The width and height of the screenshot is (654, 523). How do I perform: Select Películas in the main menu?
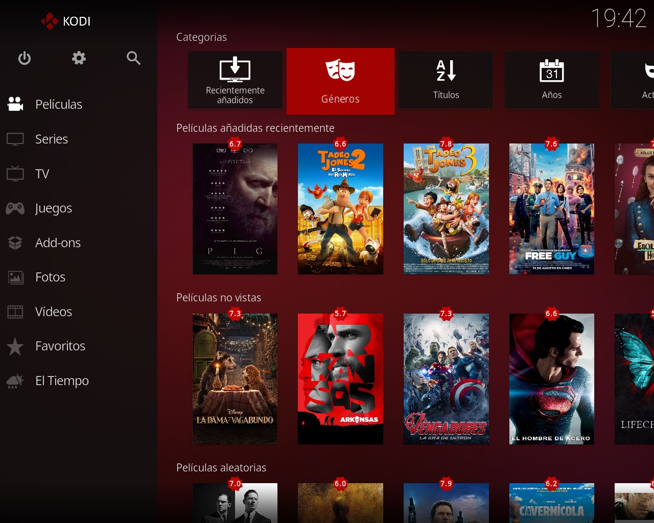coord(59,104)
